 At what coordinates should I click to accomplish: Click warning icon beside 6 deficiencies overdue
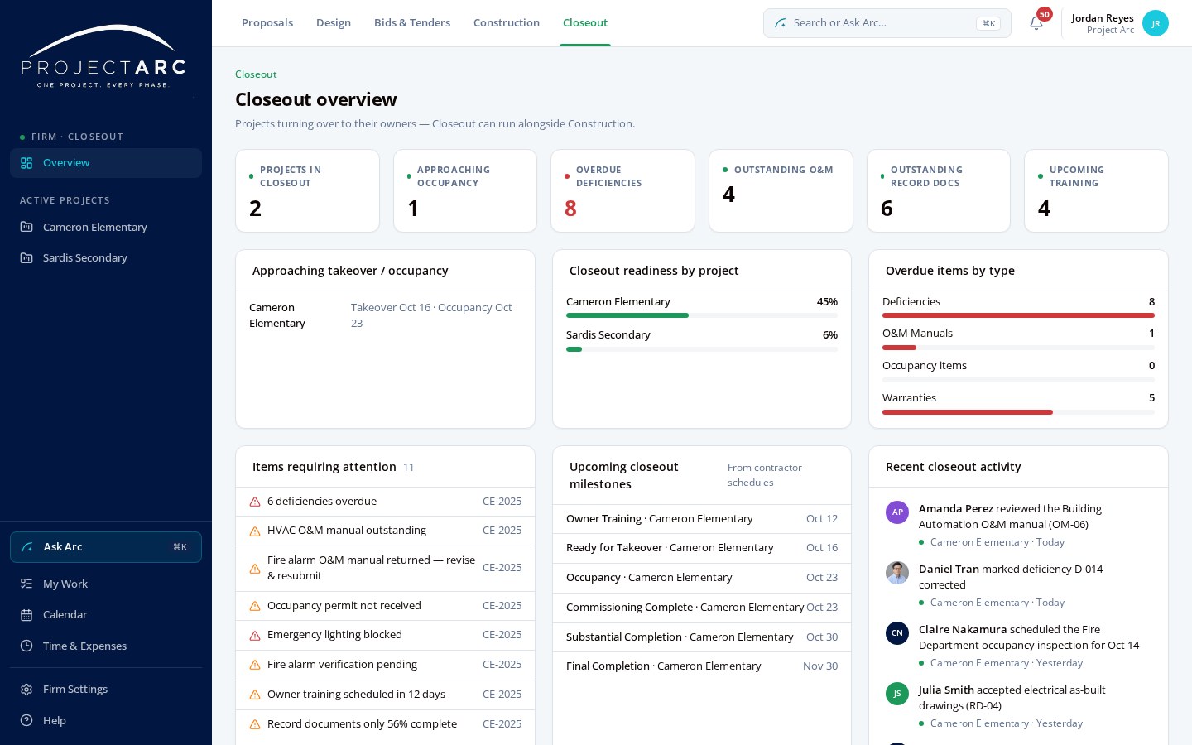pos(255,502)
